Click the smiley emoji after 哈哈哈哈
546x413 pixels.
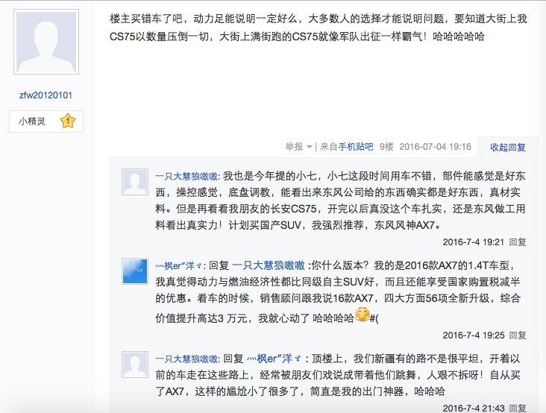click(x=363, y=315)
